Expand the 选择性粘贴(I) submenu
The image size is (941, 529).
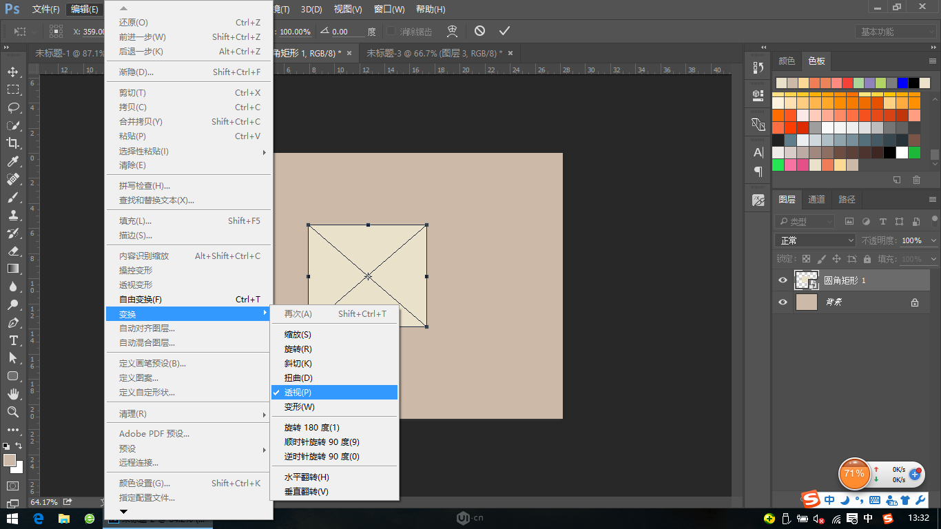coord(189,151)
